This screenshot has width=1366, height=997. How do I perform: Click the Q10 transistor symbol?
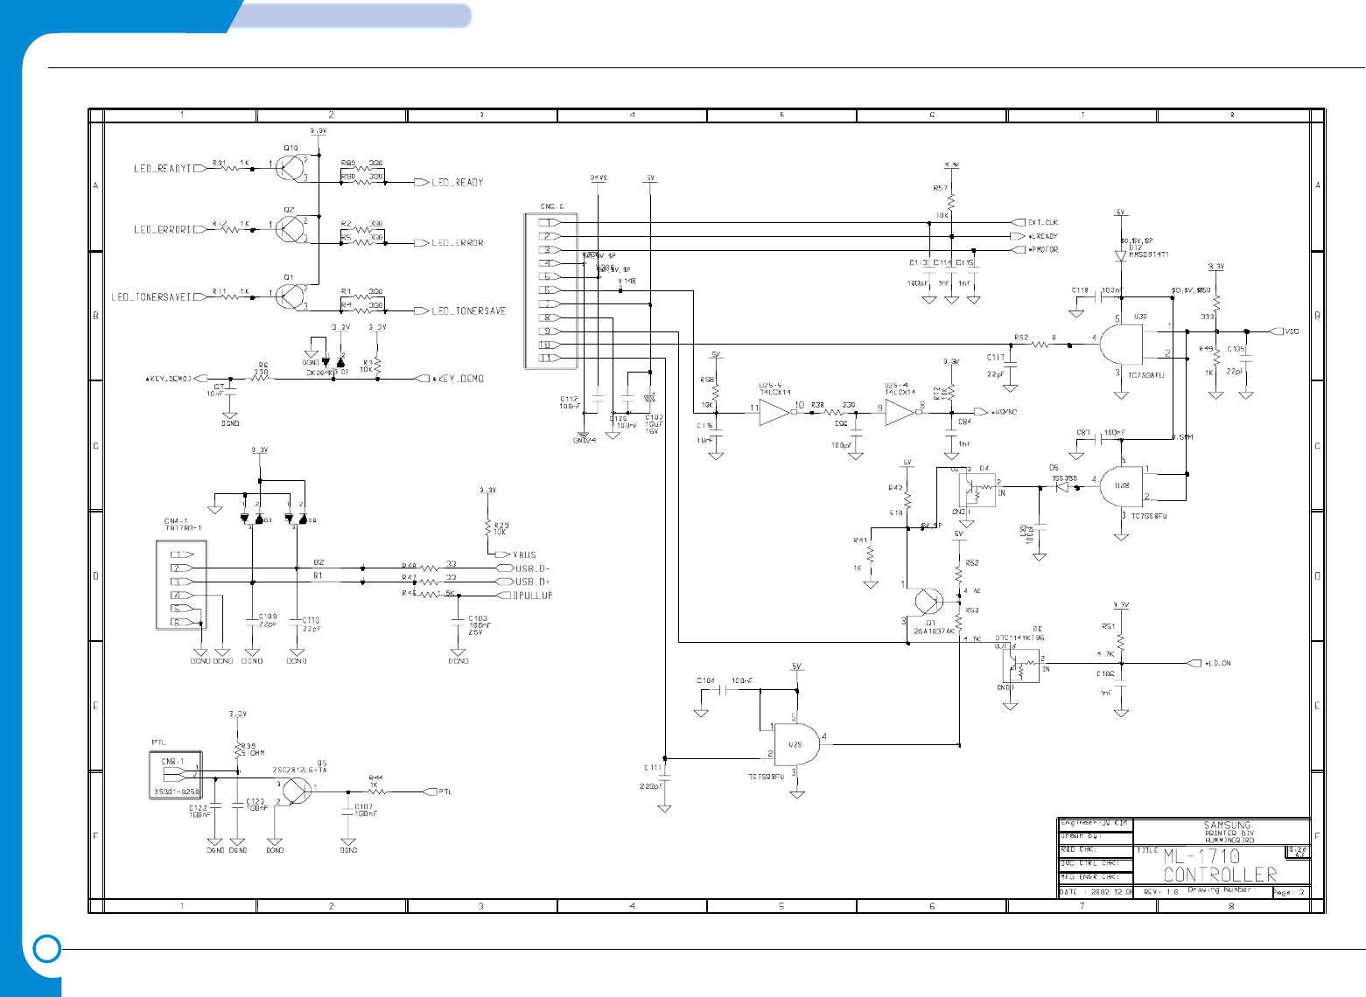coord(291,168)
